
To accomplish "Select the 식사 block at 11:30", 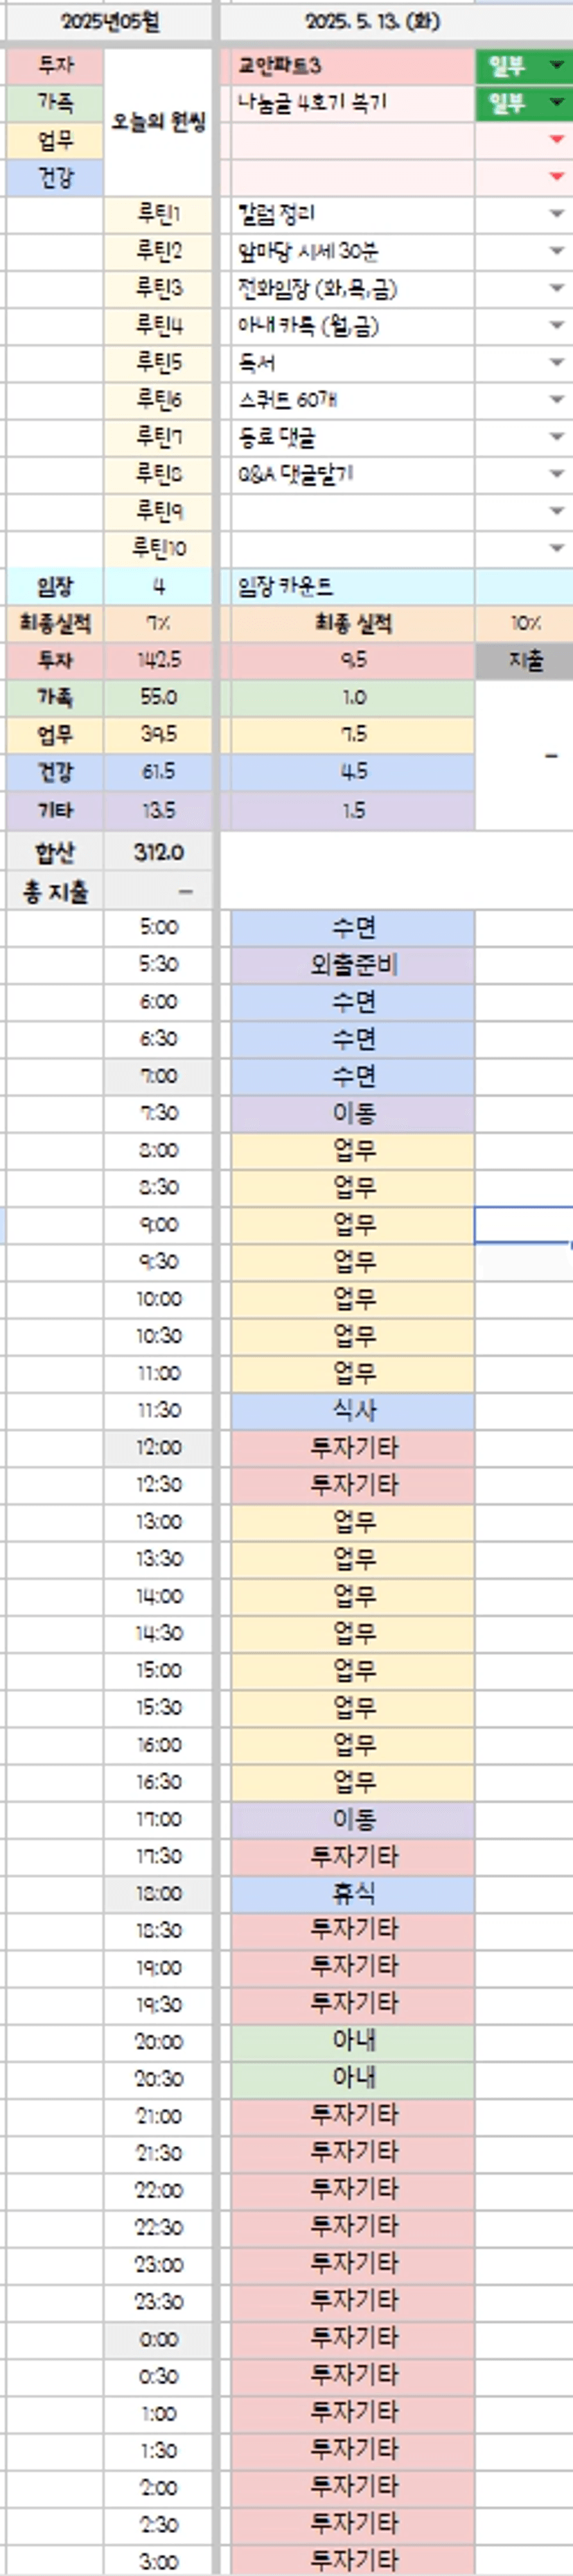I will [x=353, y=1410].
